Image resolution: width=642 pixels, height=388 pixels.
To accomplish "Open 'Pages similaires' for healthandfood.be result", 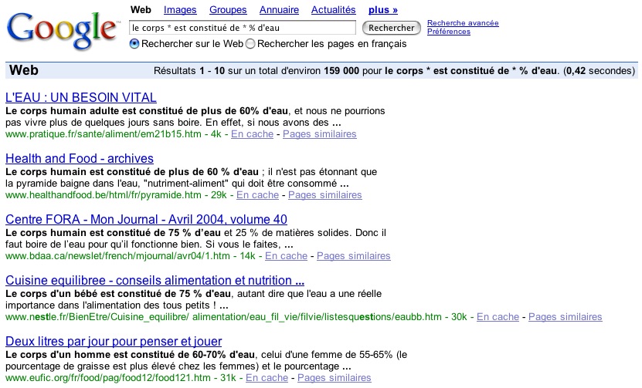I will click(325, 195).
